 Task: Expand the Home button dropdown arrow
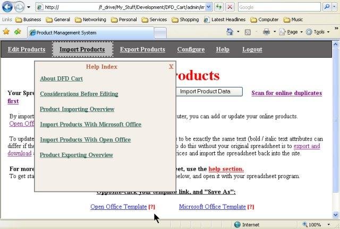[x=238, y=32]
